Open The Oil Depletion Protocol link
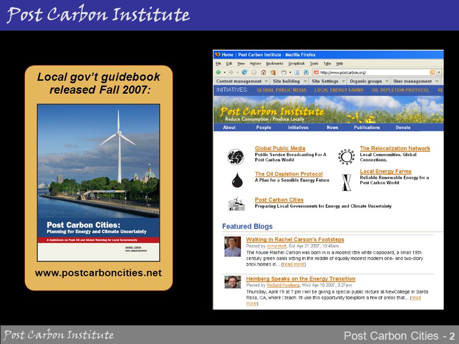 point(289,174)
